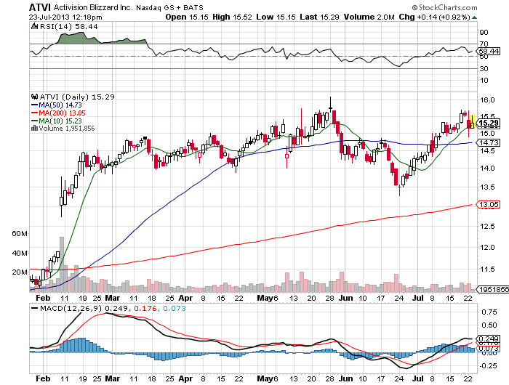Click the MA(10) 15.23 legend text

click(x=60, y=121)
